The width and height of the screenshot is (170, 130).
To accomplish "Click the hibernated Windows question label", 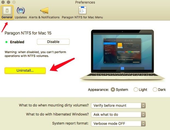I will point(57,114).
